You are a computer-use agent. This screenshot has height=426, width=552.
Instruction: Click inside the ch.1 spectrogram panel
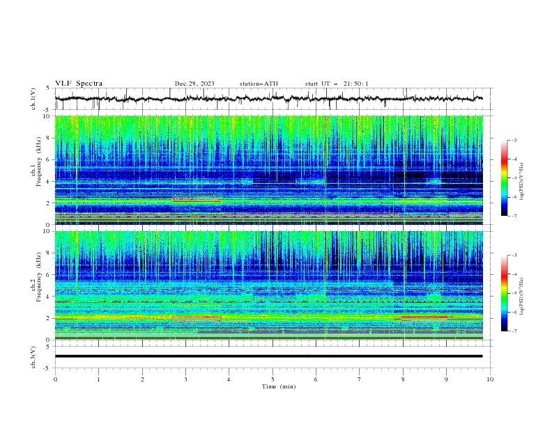tap(268, 170)
